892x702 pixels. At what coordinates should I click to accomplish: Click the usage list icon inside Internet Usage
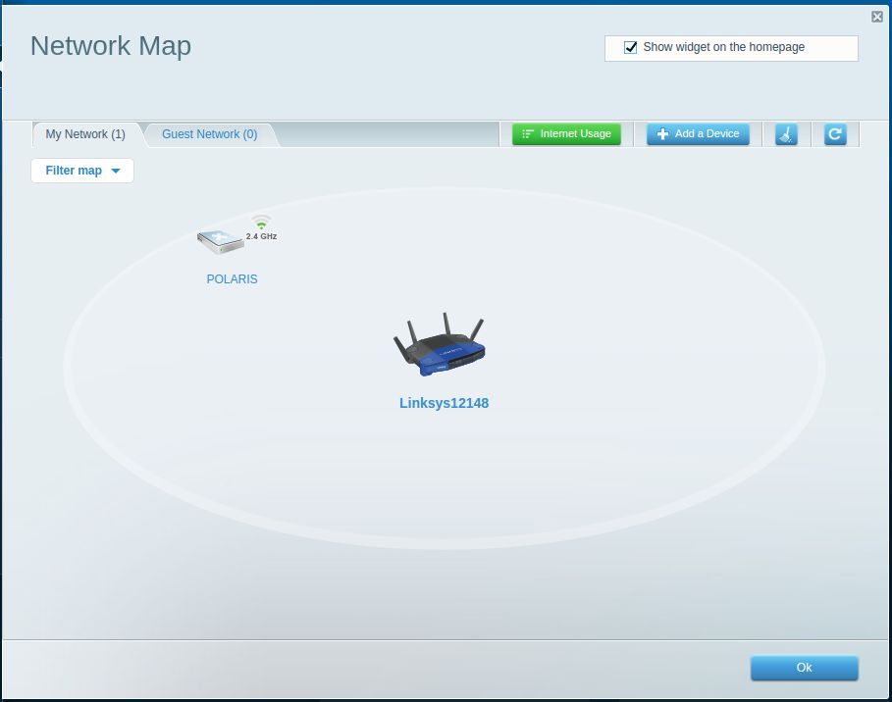click(529, 134)
